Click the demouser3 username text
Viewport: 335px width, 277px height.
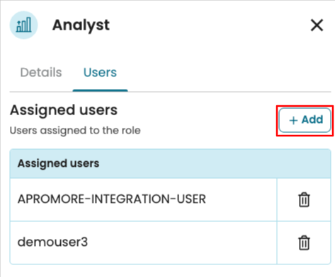pyautogui.click(x=52, y=242)
